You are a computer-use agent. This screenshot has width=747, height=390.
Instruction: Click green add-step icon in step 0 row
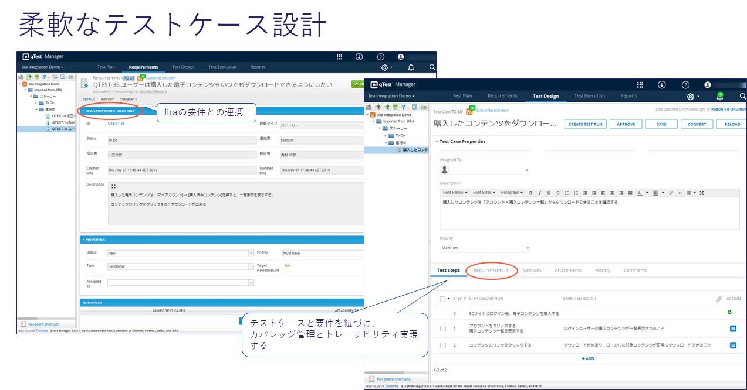point(729,313)
